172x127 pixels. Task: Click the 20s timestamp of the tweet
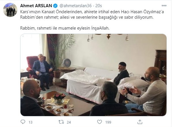point(99,6)
